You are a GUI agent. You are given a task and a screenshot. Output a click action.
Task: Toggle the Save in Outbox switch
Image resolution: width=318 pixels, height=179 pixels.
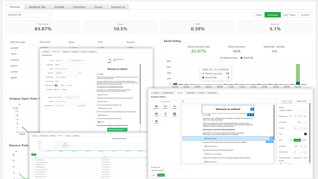pyautogui.click(x=57, y=81)
